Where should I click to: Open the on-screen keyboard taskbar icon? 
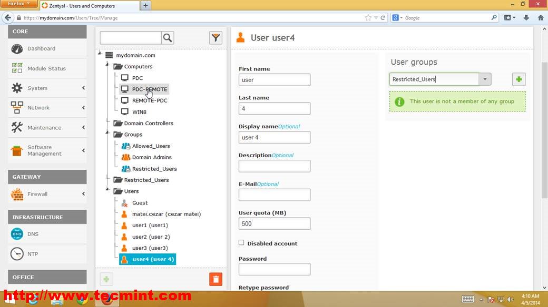point(467,299)
